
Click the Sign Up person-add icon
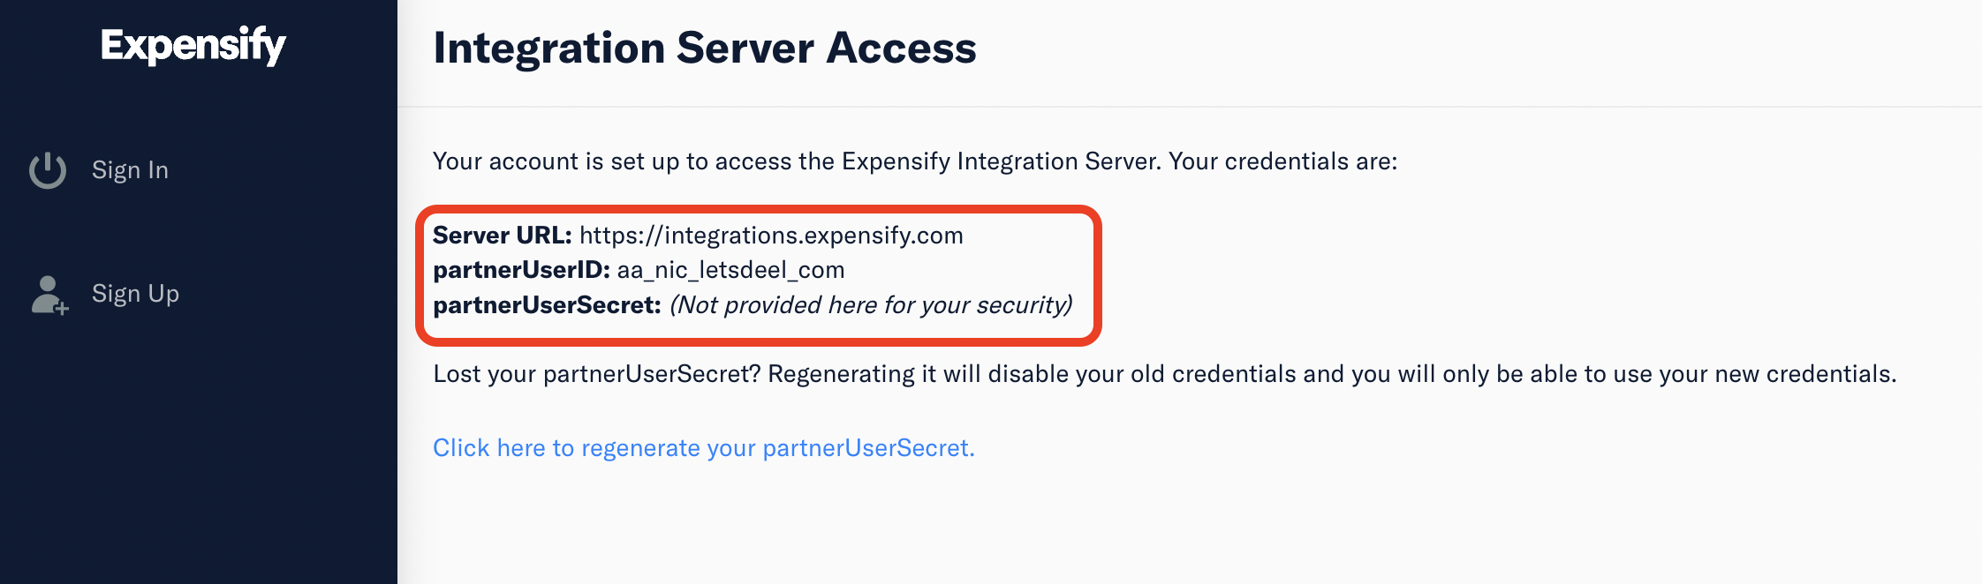49,293
